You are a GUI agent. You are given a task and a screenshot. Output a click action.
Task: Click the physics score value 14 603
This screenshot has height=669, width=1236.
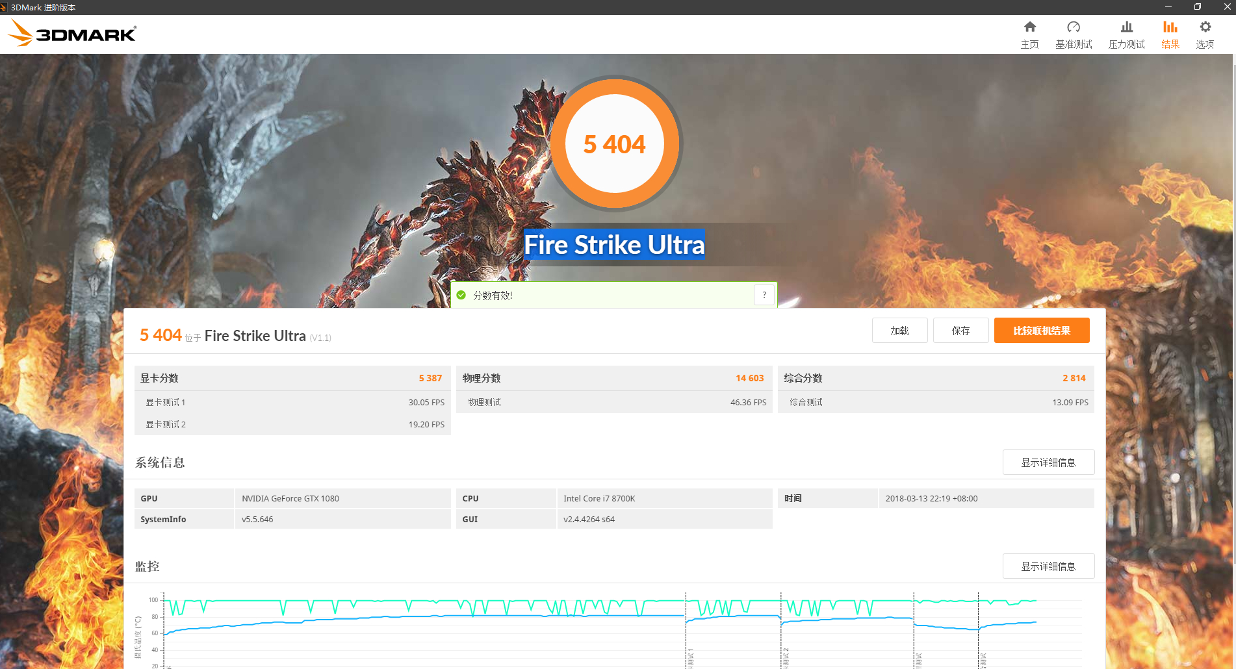[749, 378]
